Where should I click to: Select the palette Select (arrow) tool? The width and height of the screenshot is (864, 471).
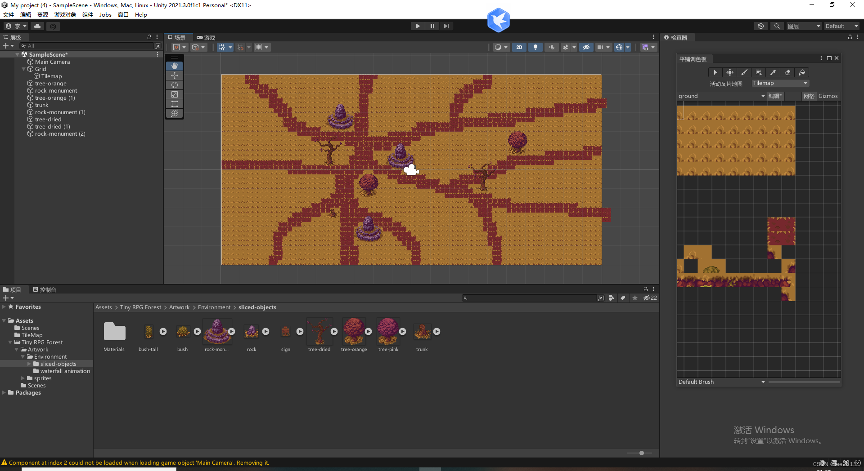(x=715, y=72)
